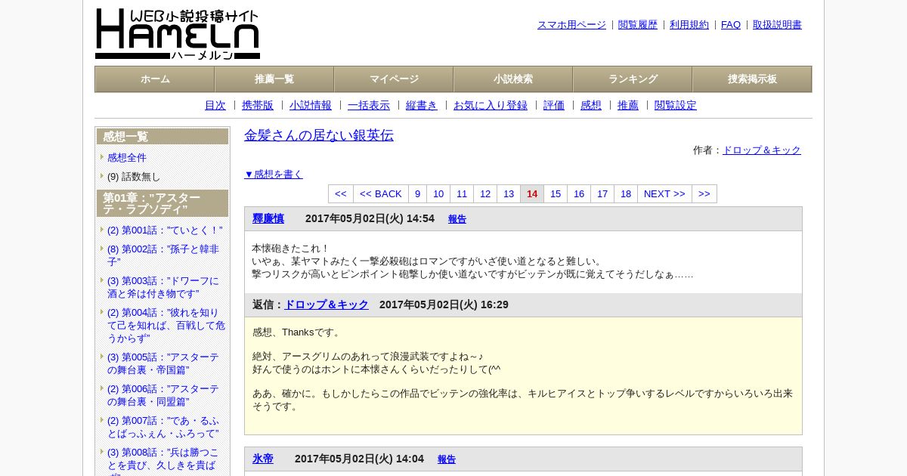Viewport: 907px width, 476px height.
Task: Go to page 10
Action: pos(438,194)
